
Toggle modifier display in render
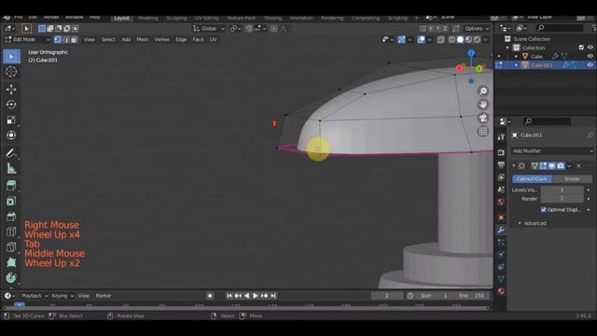561,166
